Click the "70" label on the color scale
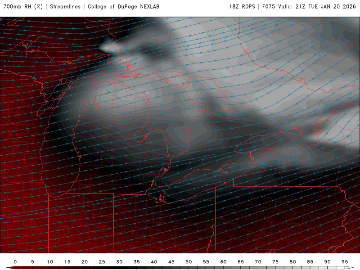360x270 pixels. point(258,262)
